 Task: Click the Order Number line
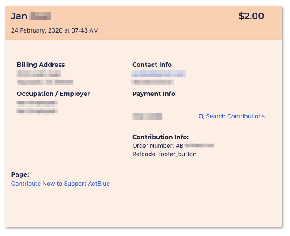click(173, 146)
